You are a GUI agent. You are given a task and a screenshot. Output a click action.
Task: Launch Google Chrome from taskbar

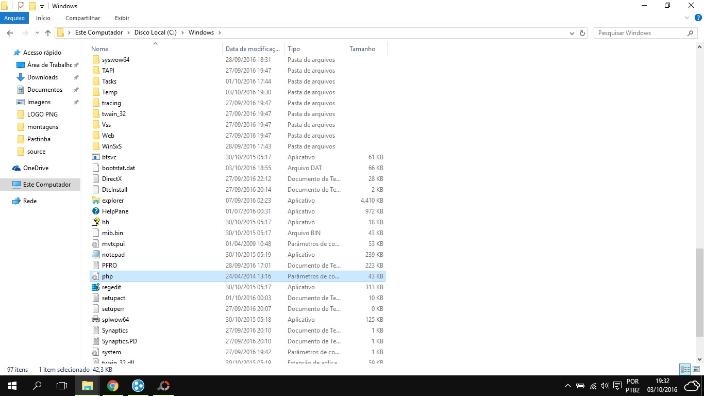click(112, 386)
